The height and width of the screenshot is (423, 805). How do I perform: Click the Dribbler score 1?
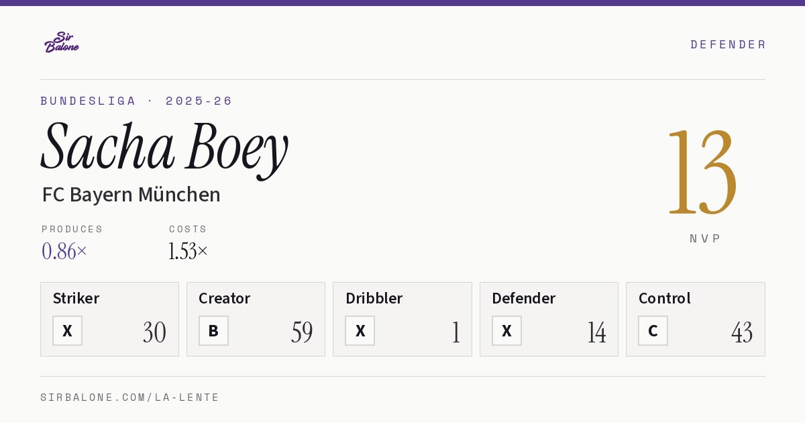tap(455, 332)
